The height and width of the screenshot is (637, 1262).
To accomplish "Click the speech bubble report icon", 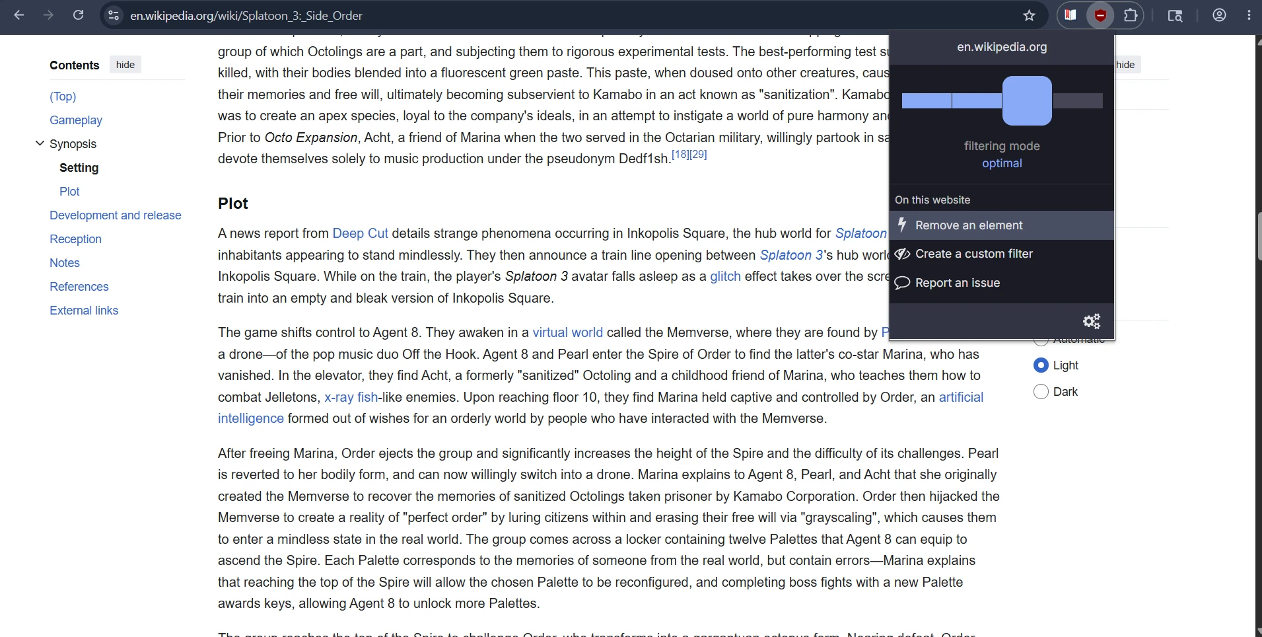I will pos(902,283).
